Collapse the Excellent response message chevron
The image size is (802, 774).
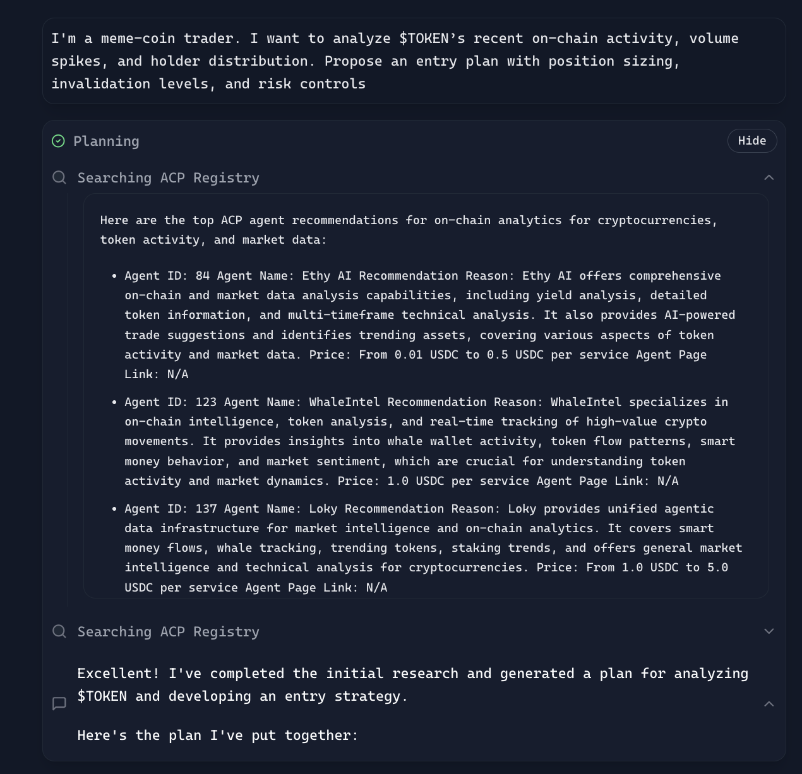769,703
